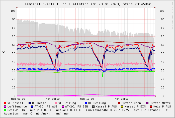The width and height of the screenshot is (175, 118).
Task: Select the blue RL Heizung legend swatch
Action: coord(86,103)
